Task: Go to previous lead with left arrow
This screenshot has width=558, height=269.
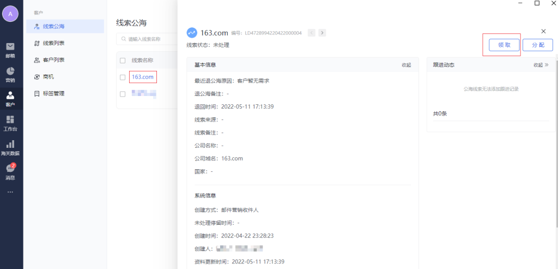Action: coord(312,33)
